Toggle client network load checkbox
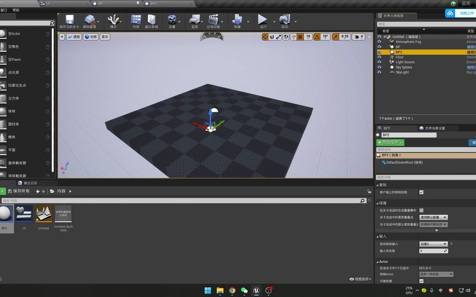476x297 pixels. [x=421, y=192]
